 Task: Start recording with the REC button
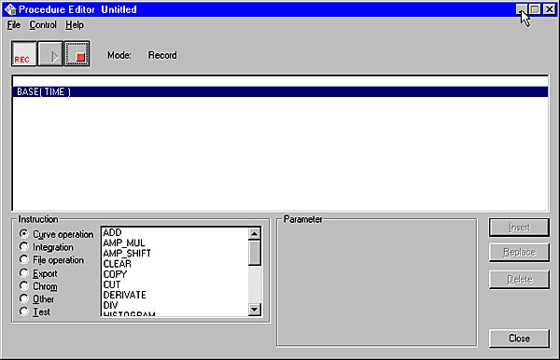point(24,54)
